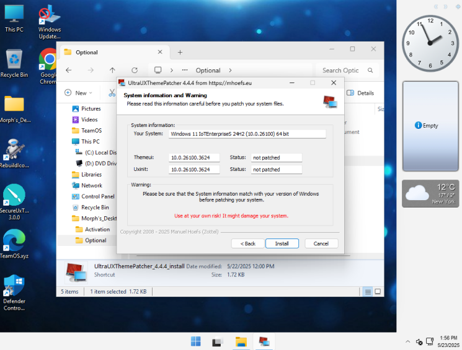Open the taskbar clock and date
Viewport: 462px width, 350px height.
(x=448, y=341)
